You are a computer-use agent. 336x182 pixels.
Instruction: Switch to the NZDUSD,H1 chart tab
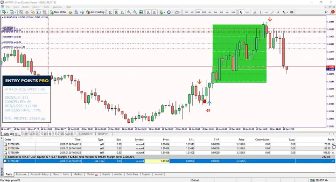86,134
